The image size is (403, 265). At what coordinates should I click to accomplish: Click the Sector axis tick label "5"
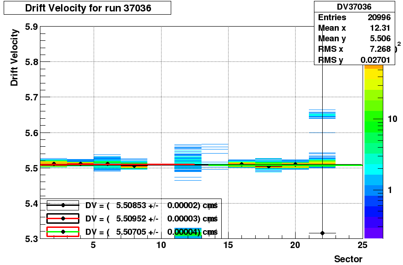[93, 245]
